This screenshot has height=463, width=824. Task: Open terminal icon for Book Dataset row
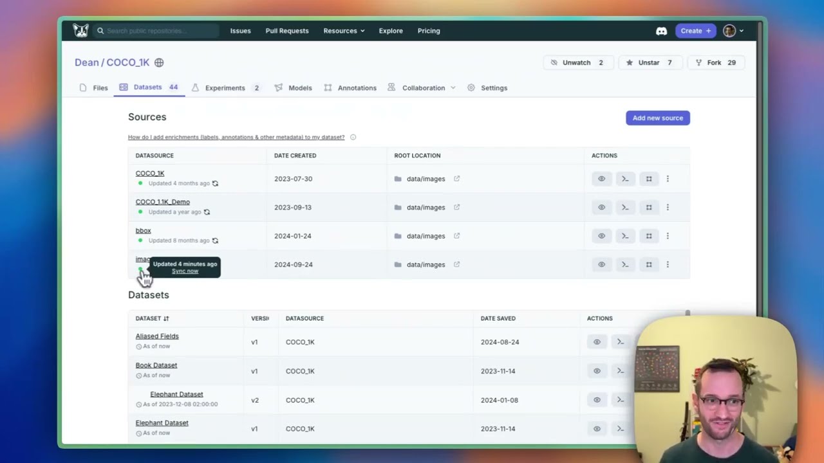click(621, 371)
